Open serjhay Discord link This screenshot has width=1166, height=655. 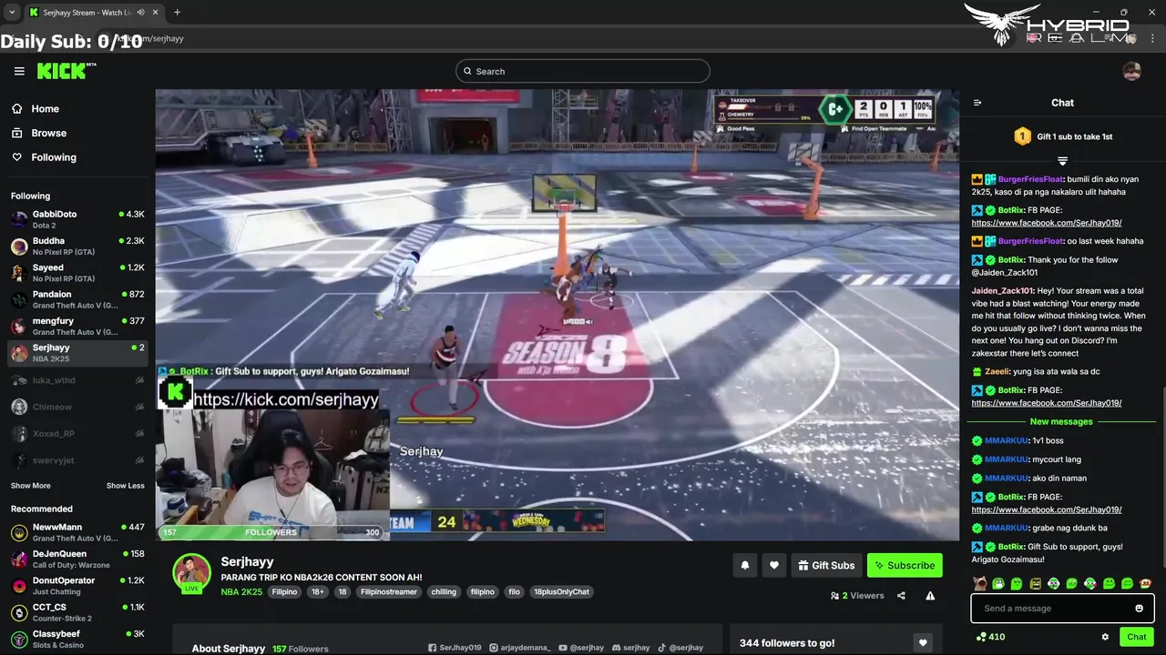coord(630,648)
